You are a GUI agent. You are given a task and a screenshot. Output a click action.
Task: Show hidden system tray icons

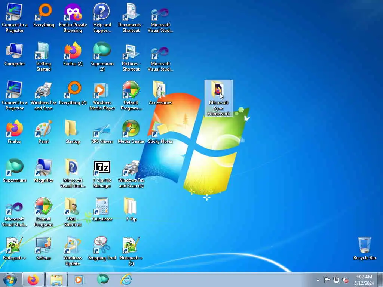coord(318,280)
